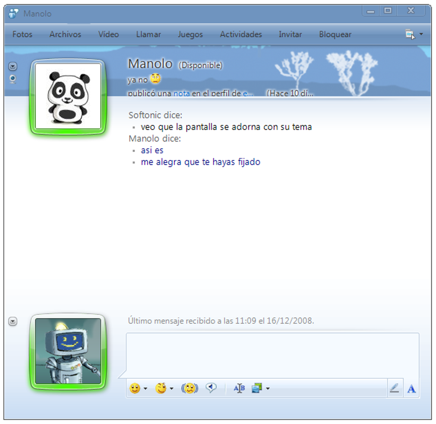Open the Actividades menu
436x424 pixels.
coord(241,35)
